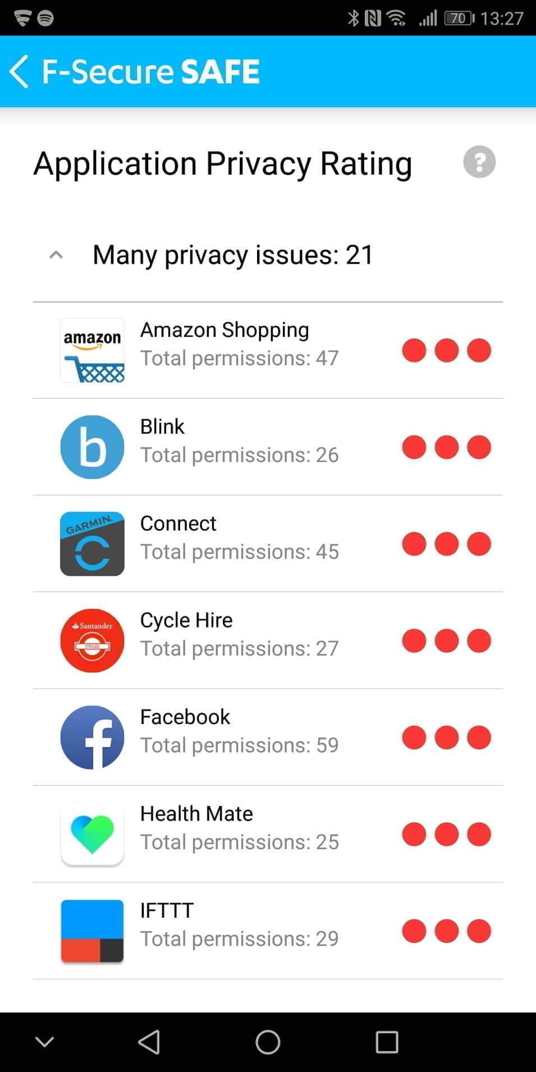The width and height of the screenshot is (536, 1072).
Task: Tap the Garmin Connect app icon
Action: coord(92,544)
